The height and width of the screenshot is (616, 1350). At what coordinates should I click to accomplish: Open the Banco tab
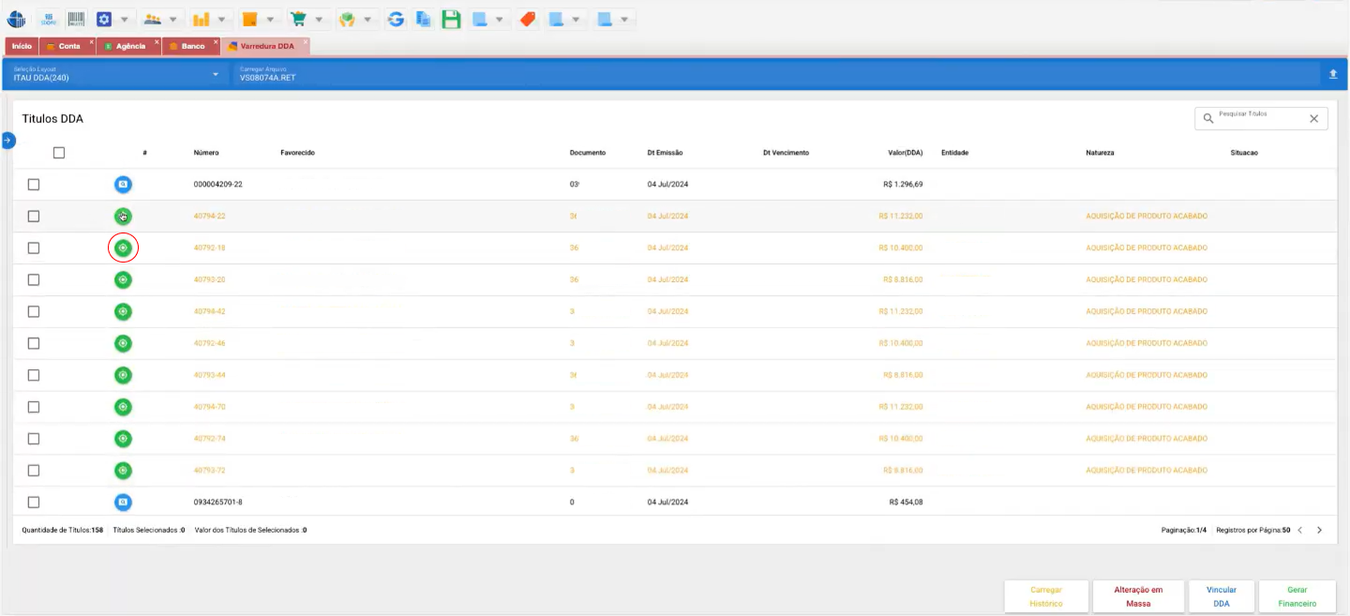pos(191,46)
